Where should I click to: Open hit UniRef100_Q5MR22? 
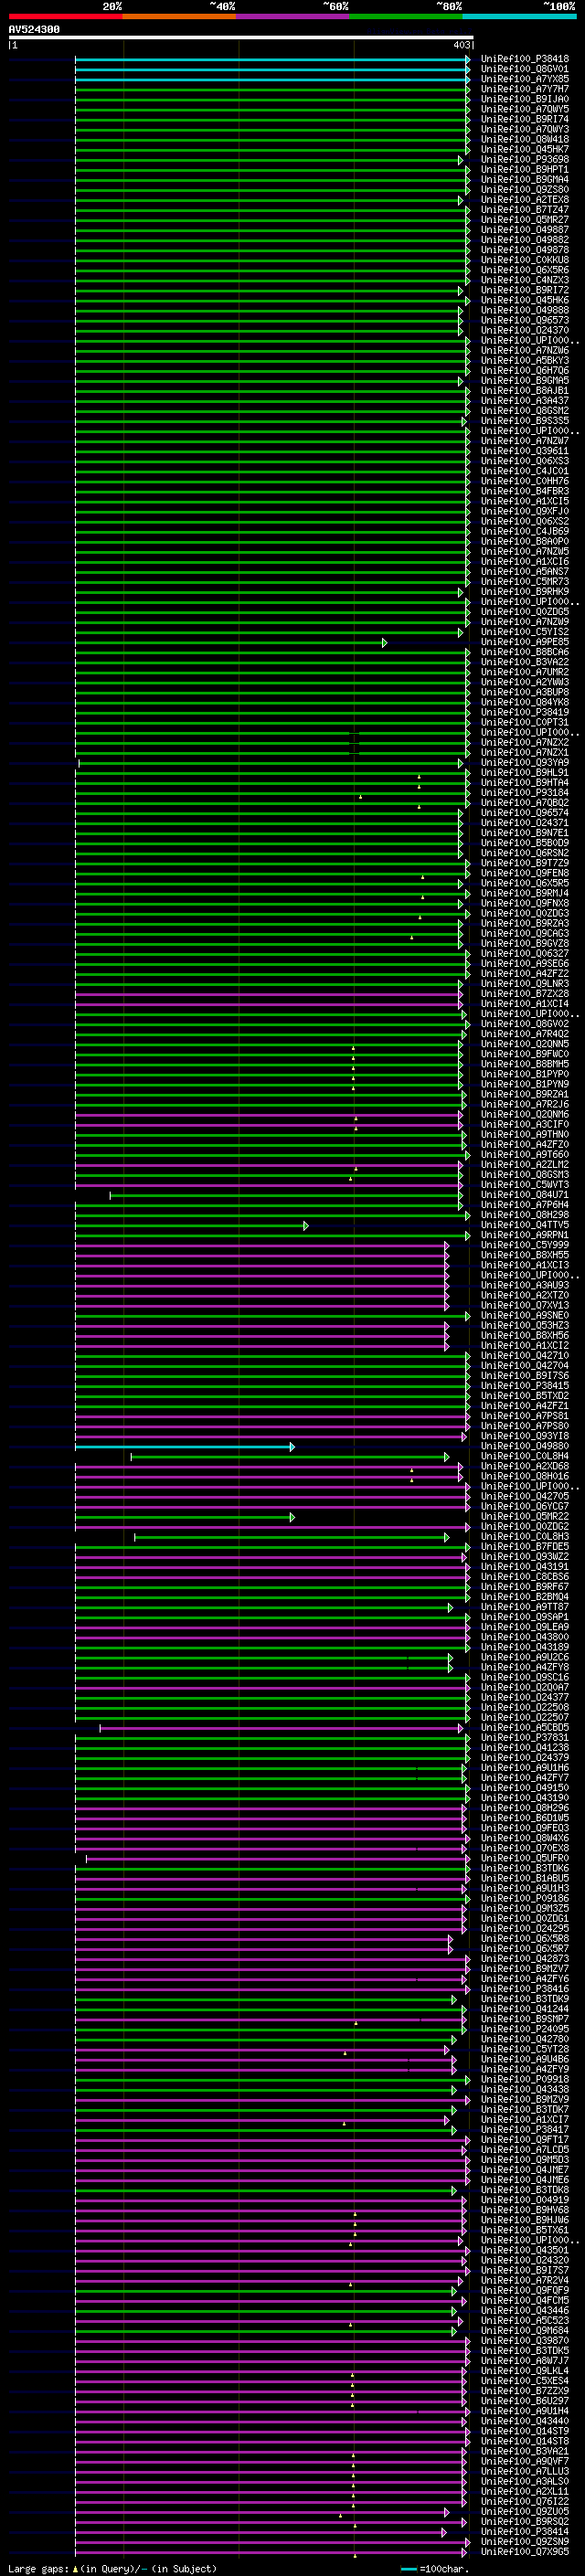[525, 1517]
